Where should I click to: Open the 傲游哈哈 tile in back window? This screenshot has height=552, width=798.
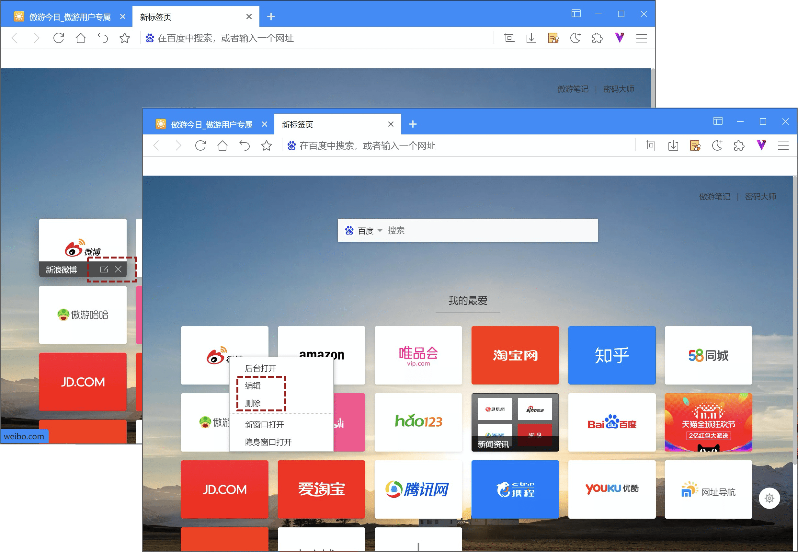coord(83,315)
